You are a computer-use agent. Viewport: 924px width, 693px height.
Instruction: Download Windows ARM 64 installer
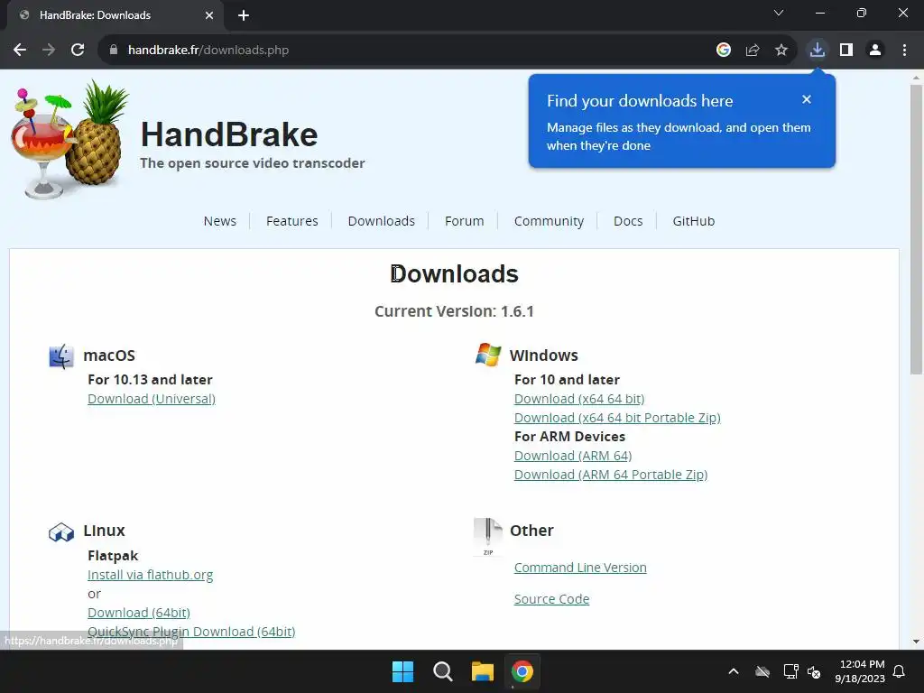coord(573,456)
